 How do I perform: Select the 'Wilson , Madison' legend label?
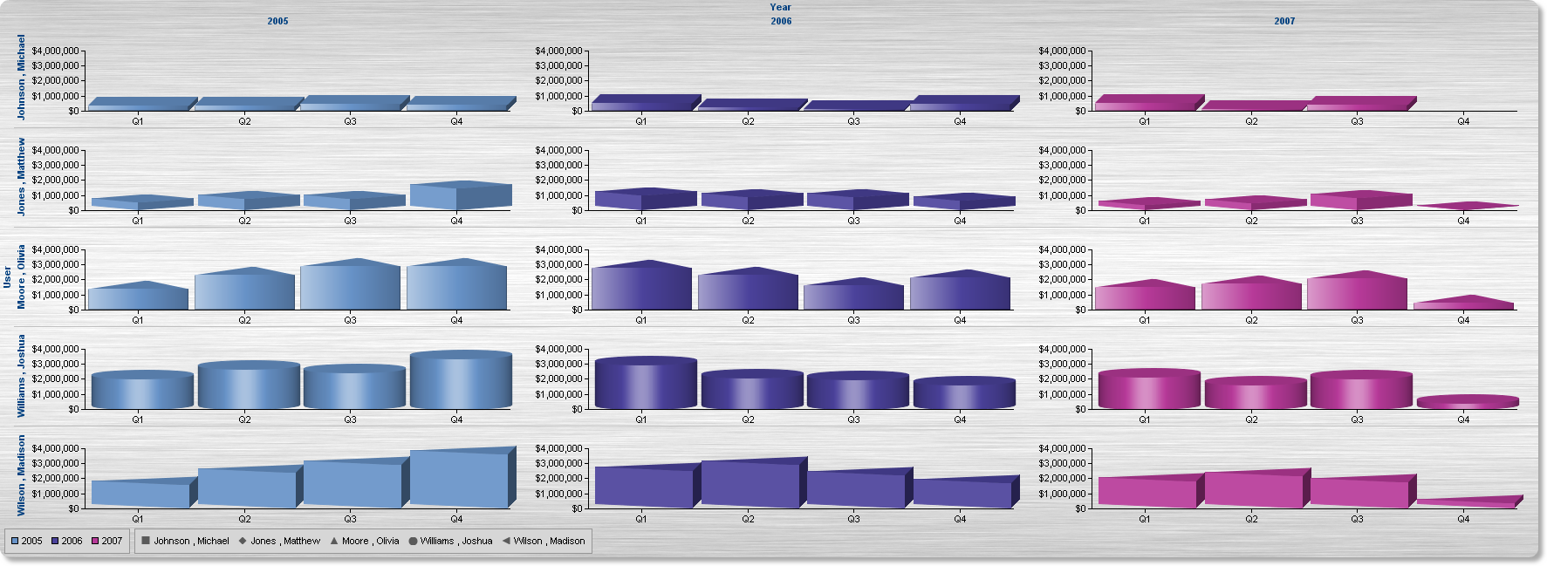coord(549,541)
